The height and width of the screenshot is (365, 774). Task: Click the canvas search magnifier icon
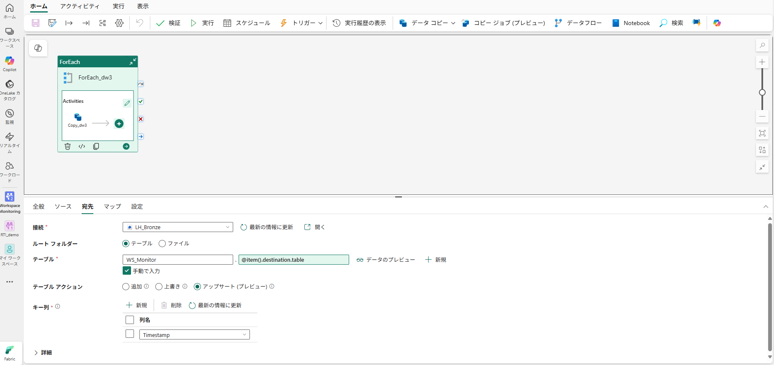(x=762, y=45)
